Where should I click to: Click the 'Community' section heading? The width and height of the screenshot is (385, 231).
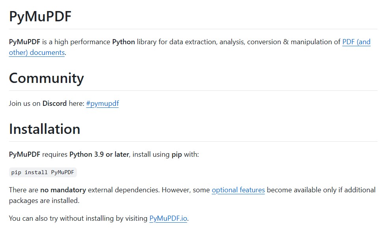(x=46, y=78)
